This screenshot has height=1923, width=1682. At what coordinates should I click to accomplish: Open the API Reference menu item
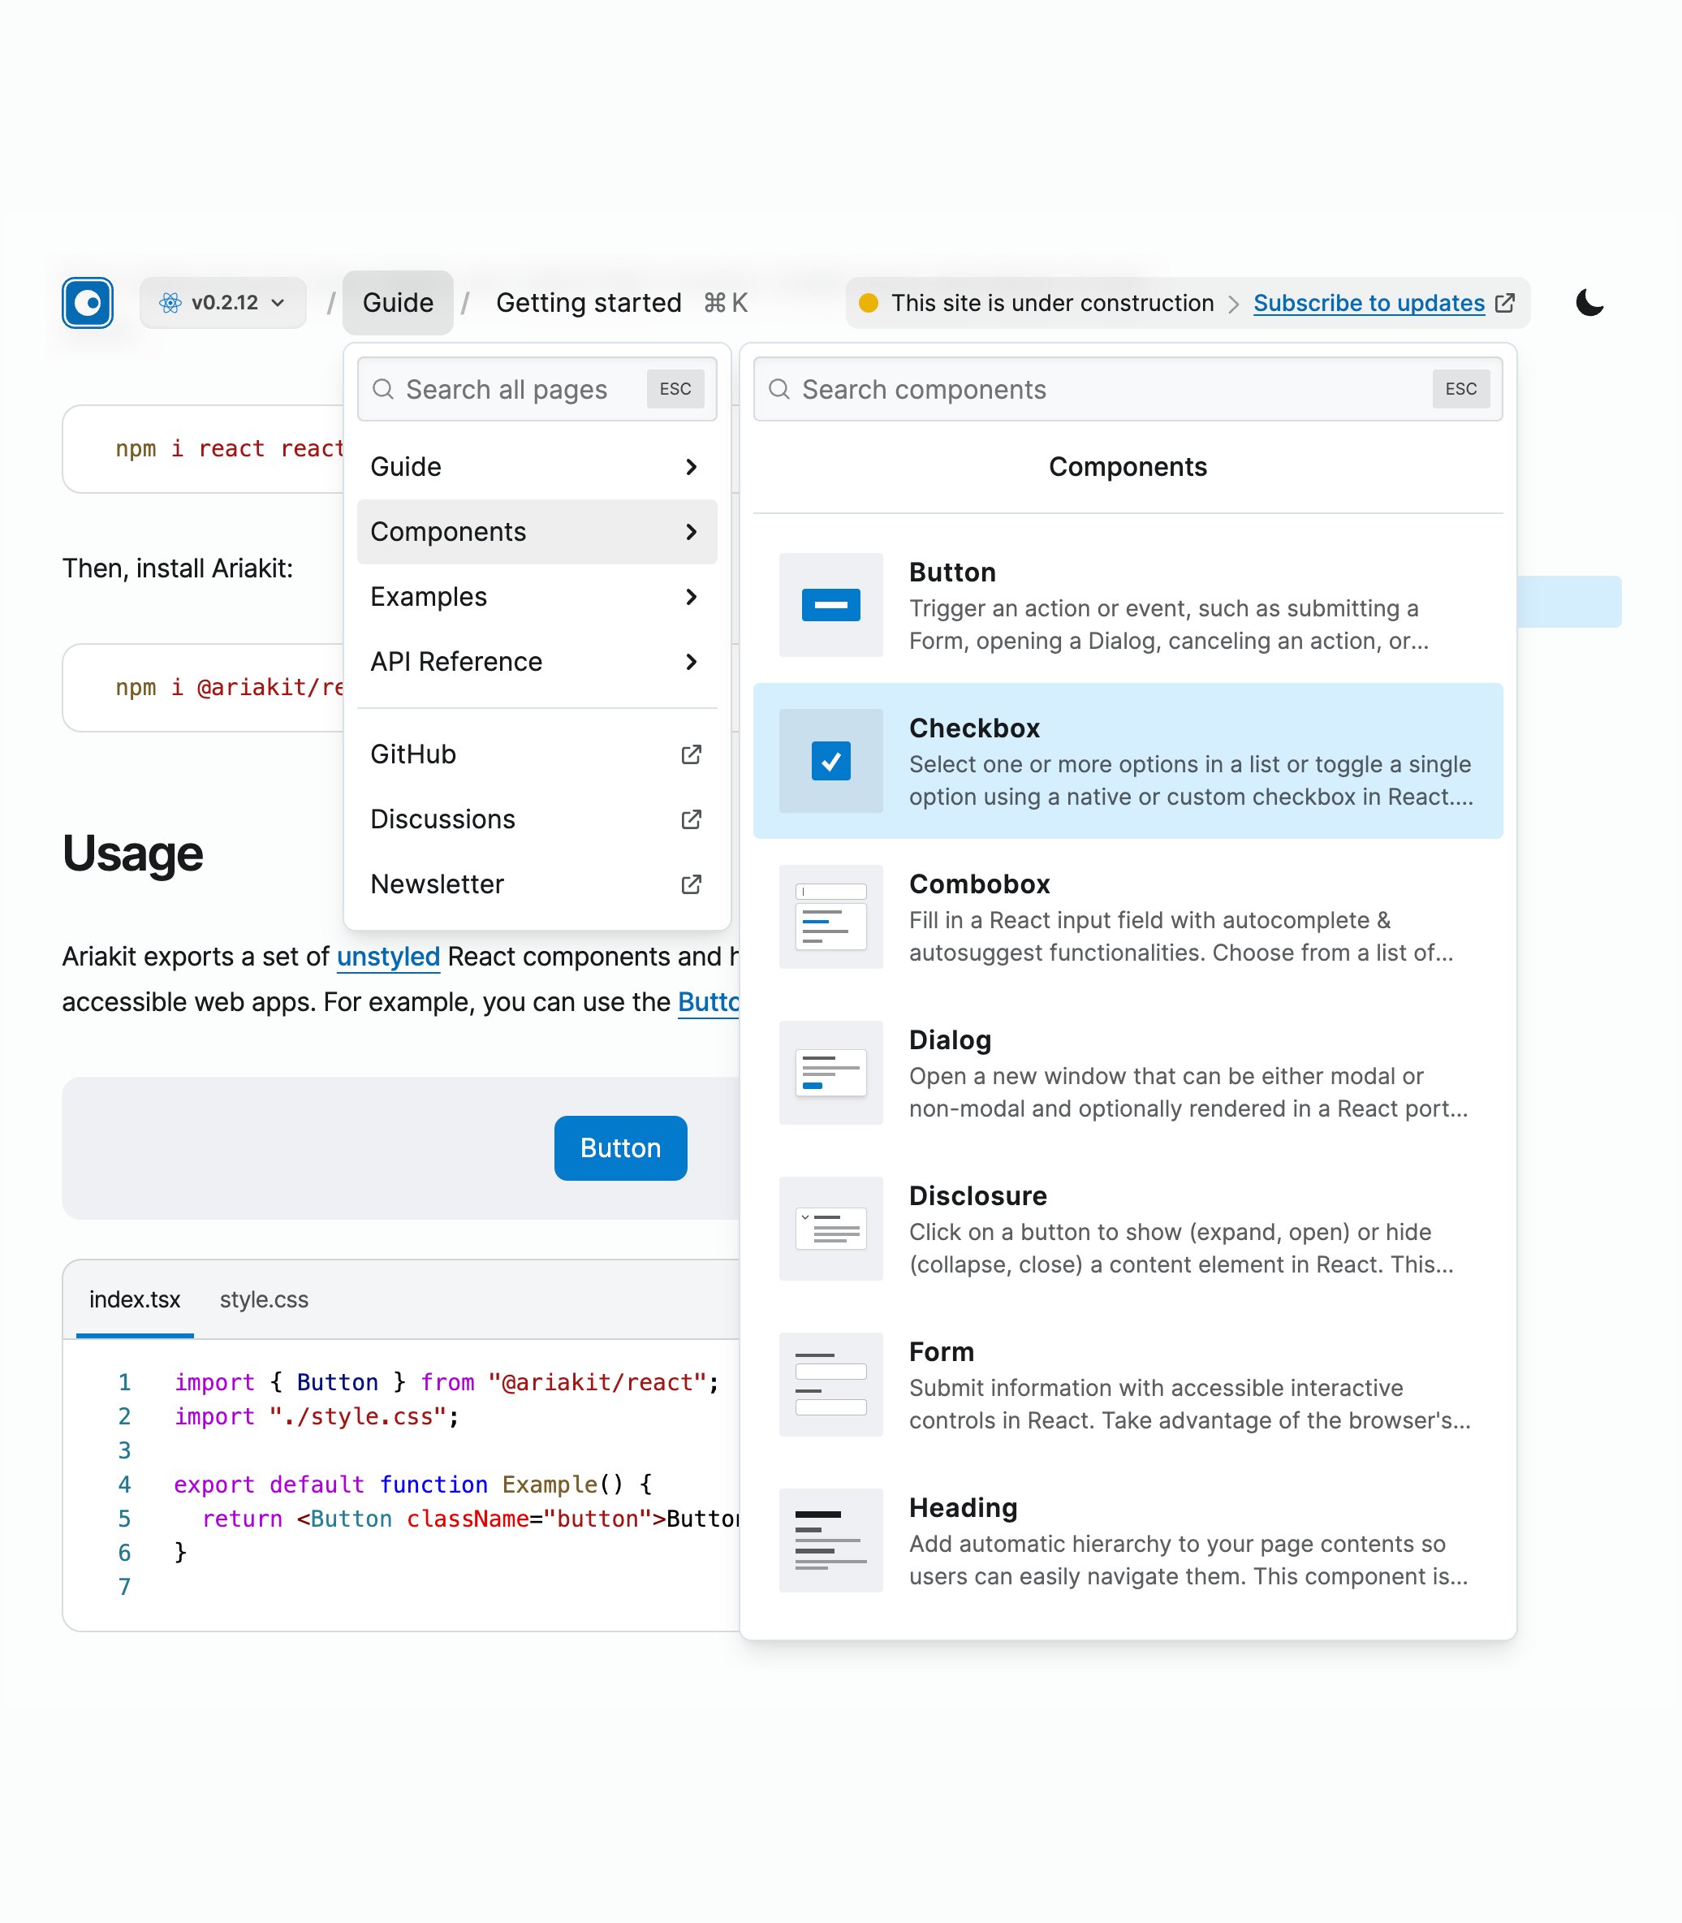tap(537, 661)
